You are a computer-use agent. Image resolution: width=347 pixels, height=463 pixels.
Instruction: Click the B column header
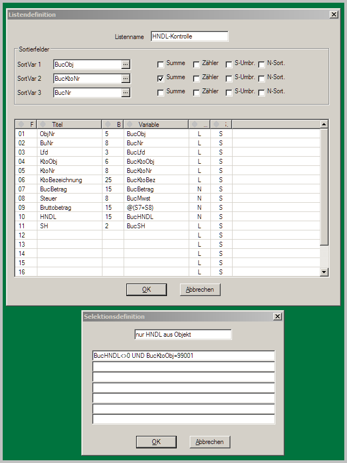click(x=113, y=125)
